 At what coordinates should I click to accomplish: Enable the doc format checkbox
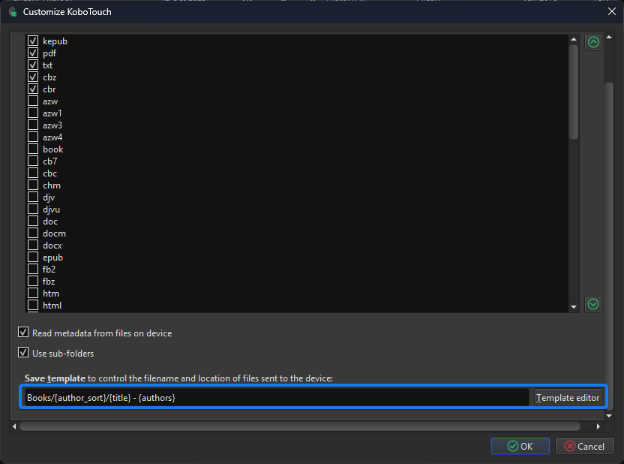tap(33, 221)
